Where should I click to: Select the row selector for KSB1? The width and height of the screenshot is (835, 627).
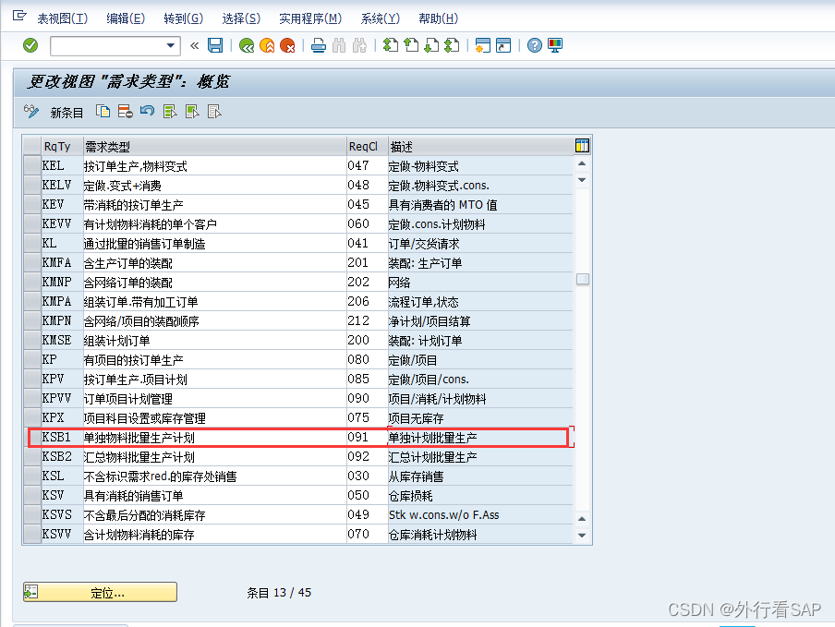point(32,437)
